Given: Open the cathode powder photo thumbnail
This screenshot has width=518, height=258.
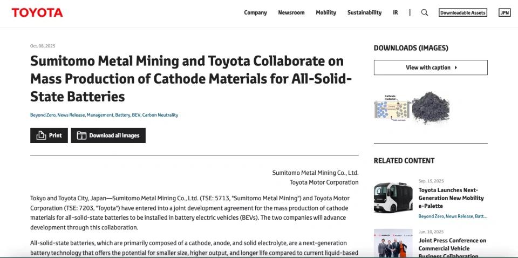Looking at the screenshot, I should (431, 108).
